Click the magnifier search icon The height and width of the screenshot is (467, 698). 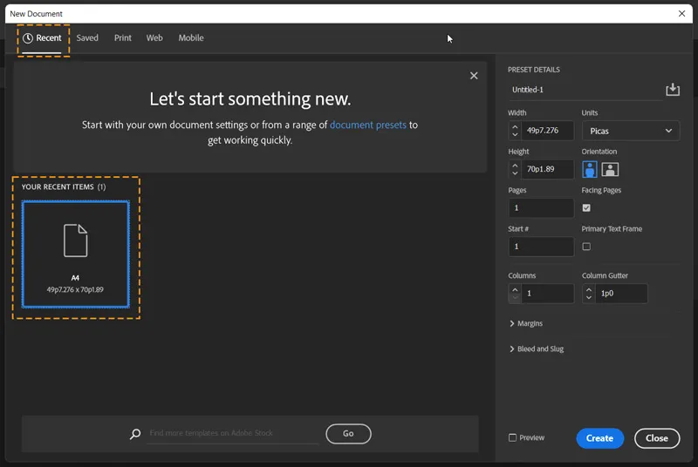click(135, 434)
